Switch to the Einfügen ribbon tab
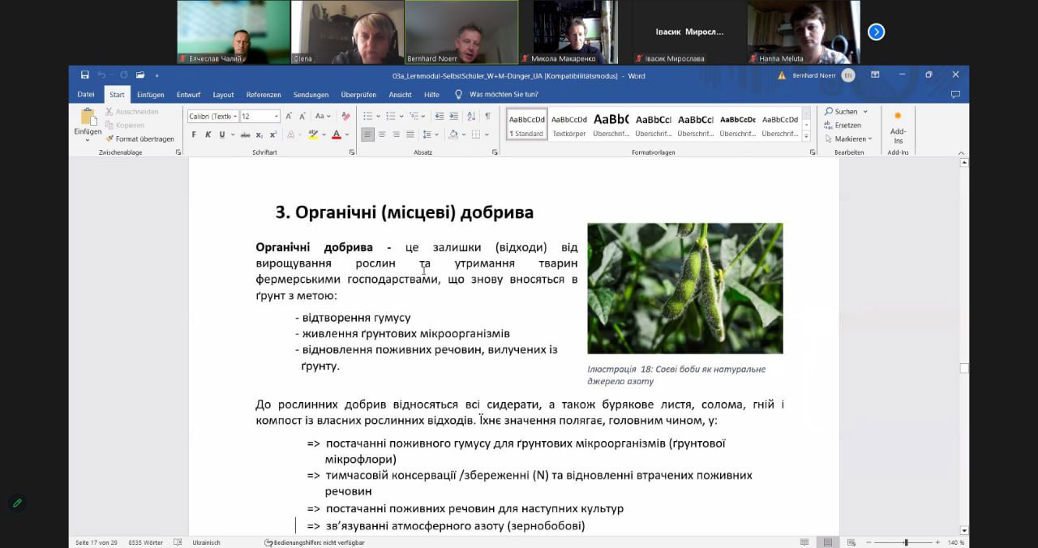Viewport: 1038px width, 548px height. (151, 95)
